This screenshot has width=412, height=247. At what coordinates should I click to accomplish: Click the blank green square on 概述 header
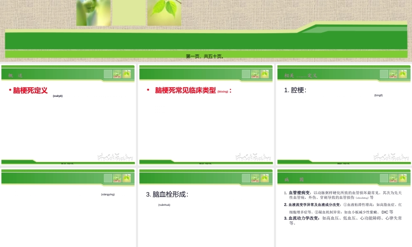[x=108, y=74]
